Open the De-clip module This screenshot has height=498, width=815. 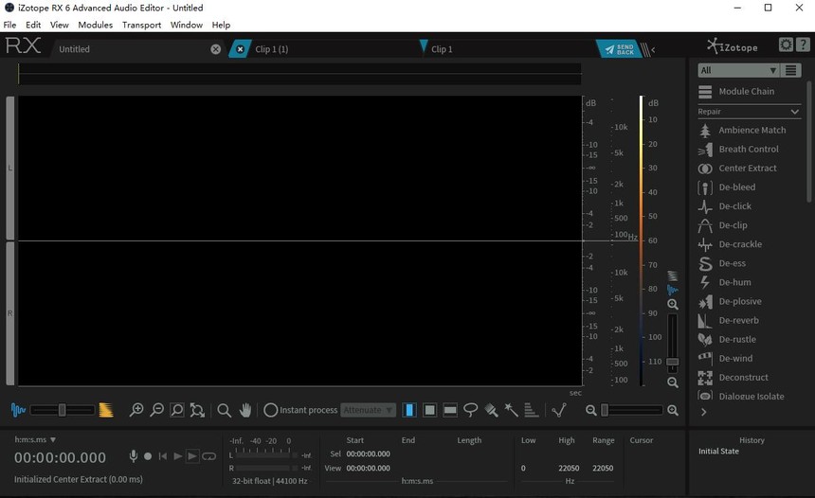749,225
